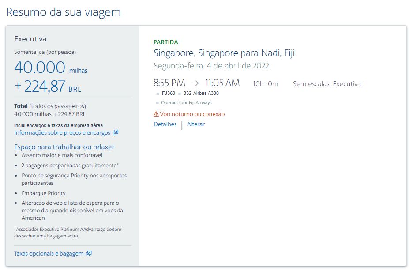413x271 pixels.
Task: Click Inclui encargos e taxas da empresa aérea
Action: [x=59, y=125]
